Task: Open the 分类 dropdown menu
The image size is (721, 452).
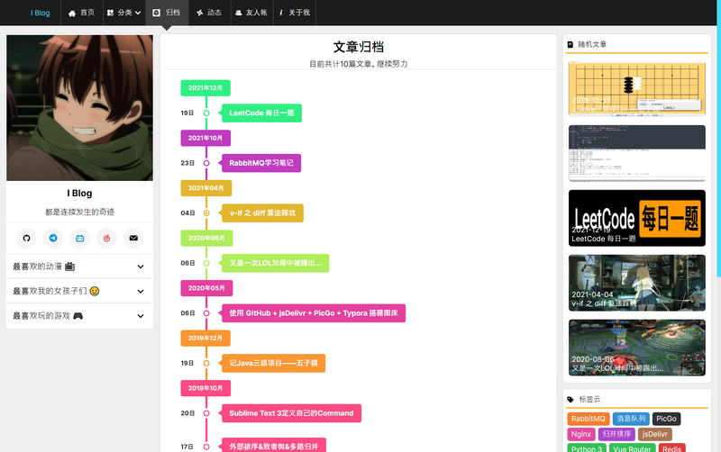Action: coord(124,13)
